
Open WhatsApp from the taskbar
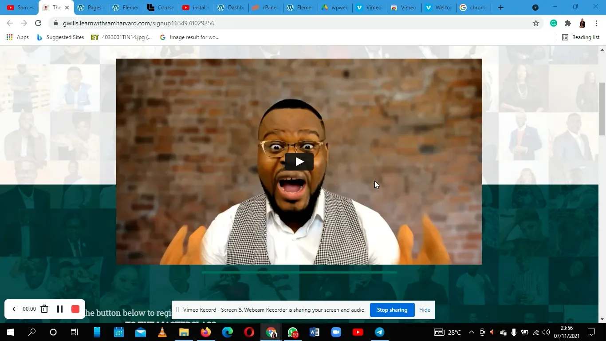[x=293, y=332]
